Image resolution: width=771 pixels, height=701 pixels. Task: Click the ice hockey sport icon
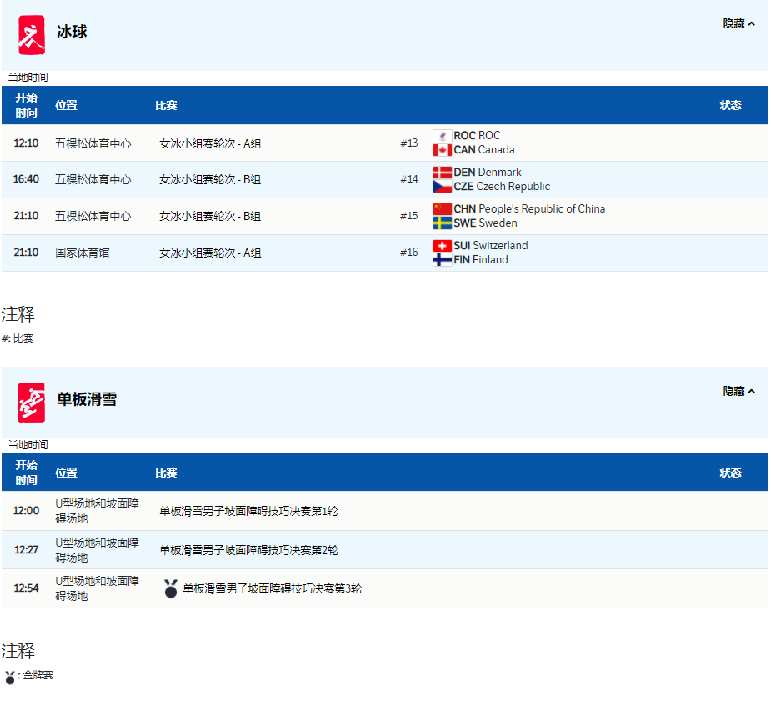32,35
